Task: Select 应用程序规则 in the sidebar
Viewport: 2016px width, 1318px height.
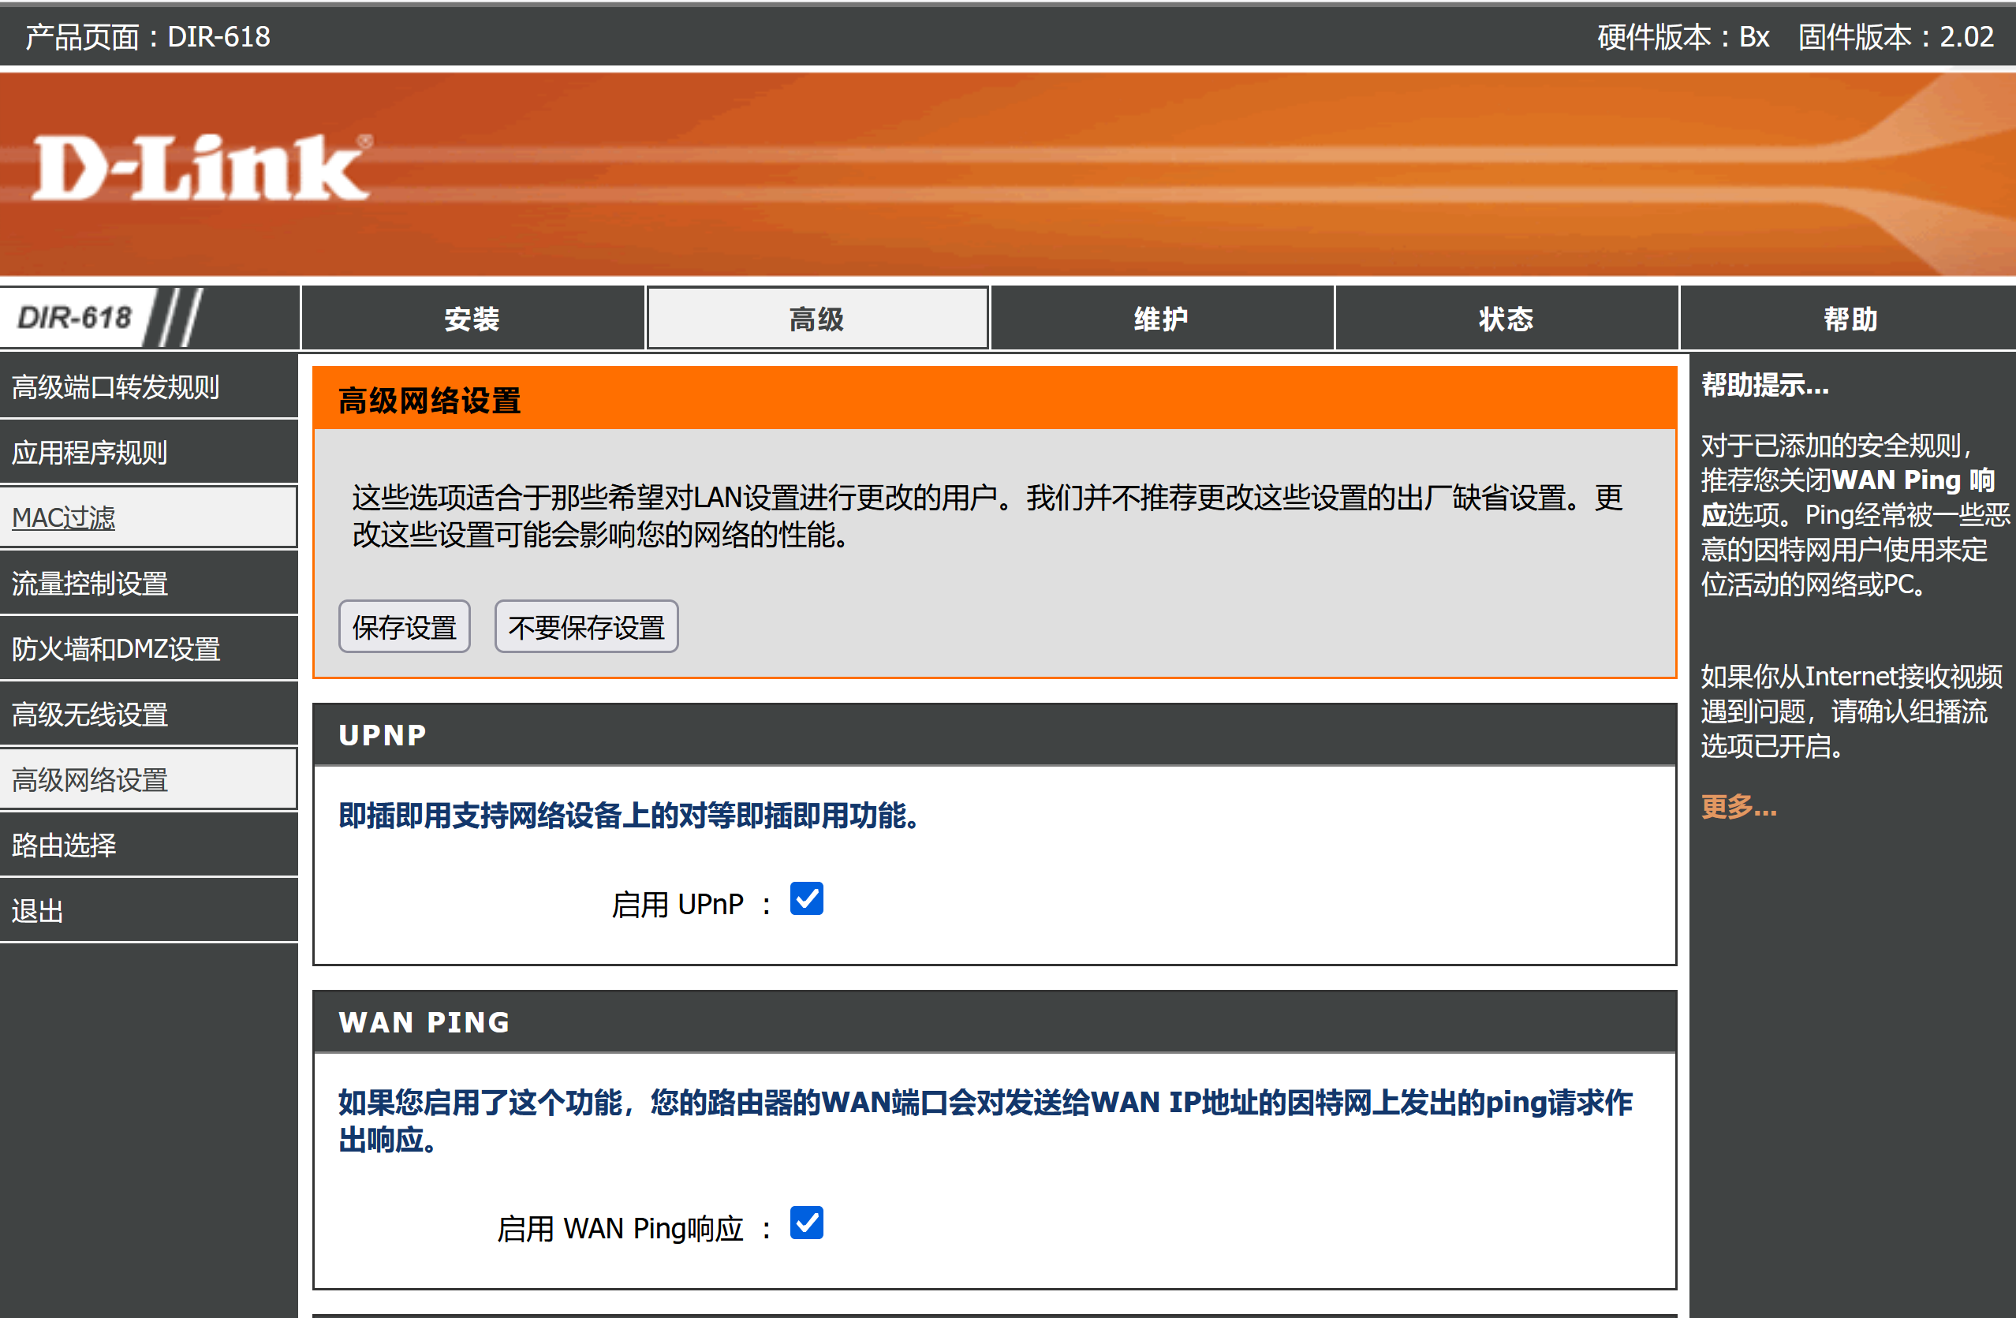Action: click(x=90, y=452)
